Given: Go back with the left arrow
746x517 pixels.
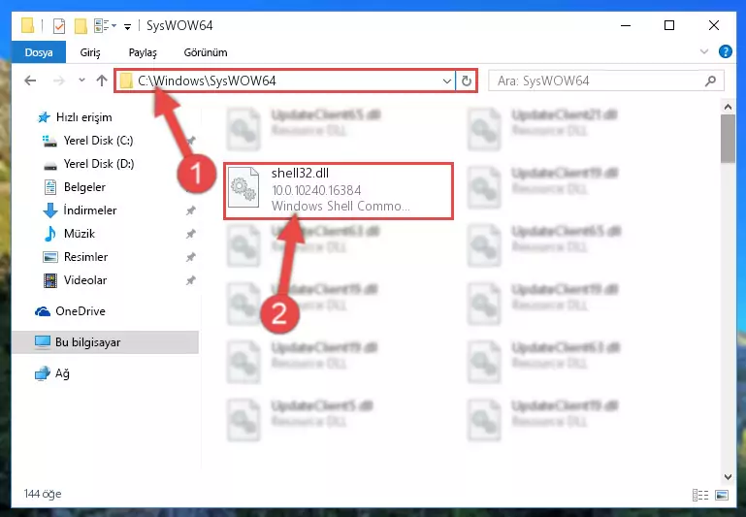Looking at the screenshot, I should (30, 81).
